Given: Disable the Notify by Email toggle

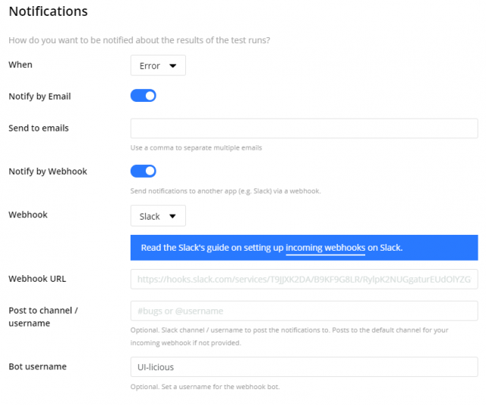Looking at the screenshot, I should pos(144,96).
